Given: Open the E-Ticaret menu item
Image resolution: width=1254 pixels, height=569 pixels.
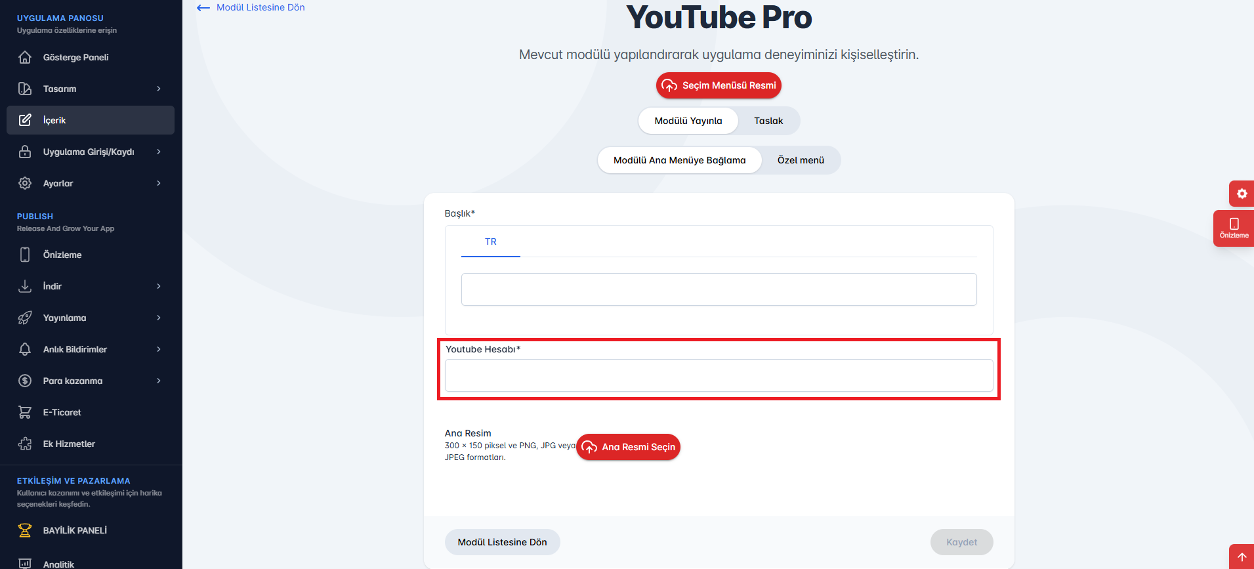Looking at the screenshot, I should pos(91,412).
